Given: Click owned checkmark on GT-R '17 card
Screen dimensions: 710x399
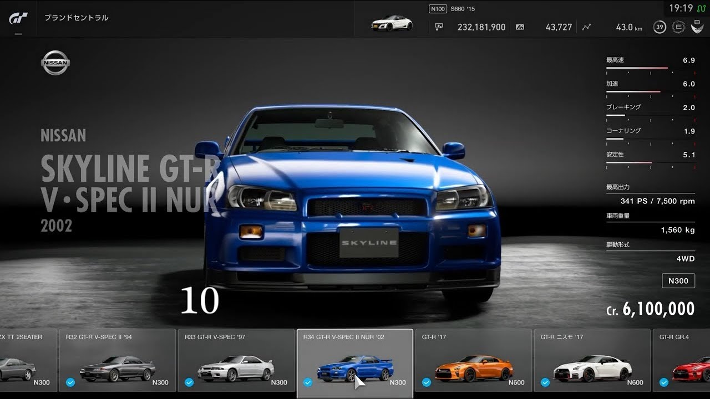Looking at the screenshot, I should [x=426, y=382].
